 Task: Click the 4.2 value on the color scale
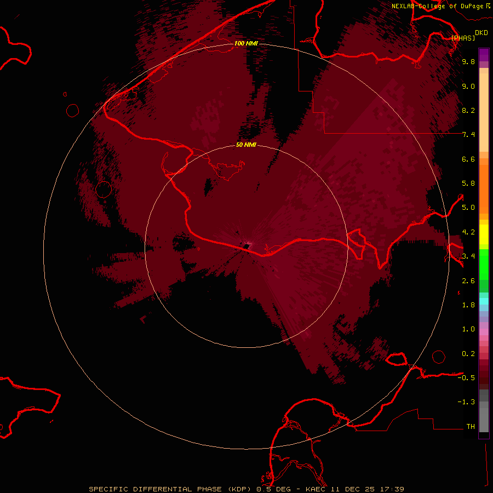[468, 232]
